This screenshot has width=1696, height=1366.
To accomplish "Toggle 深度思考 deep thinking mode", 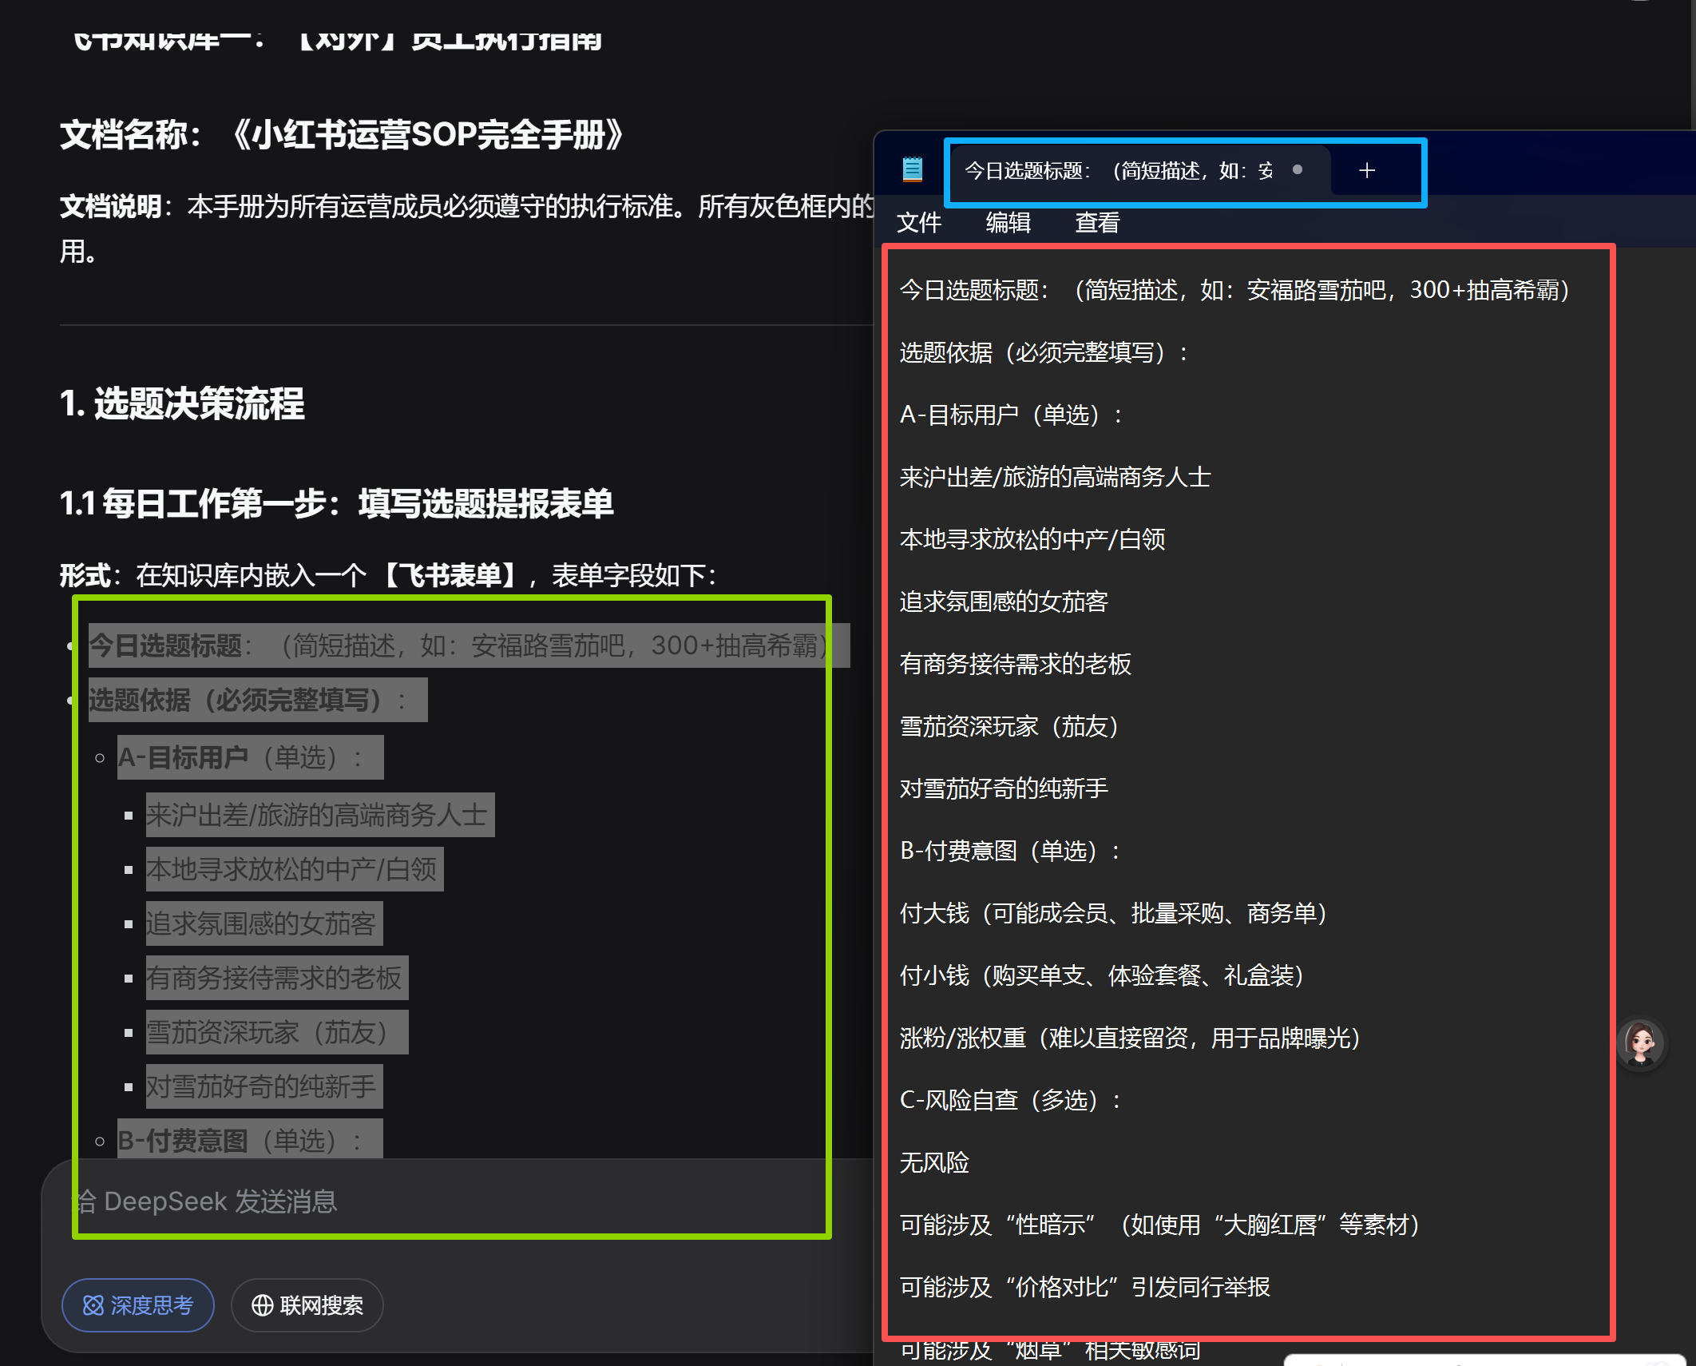I will (x=138, y=1305).
